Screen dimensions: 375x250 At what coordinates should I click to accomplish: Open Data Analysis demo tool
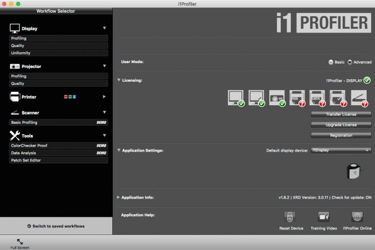point(59,153)
